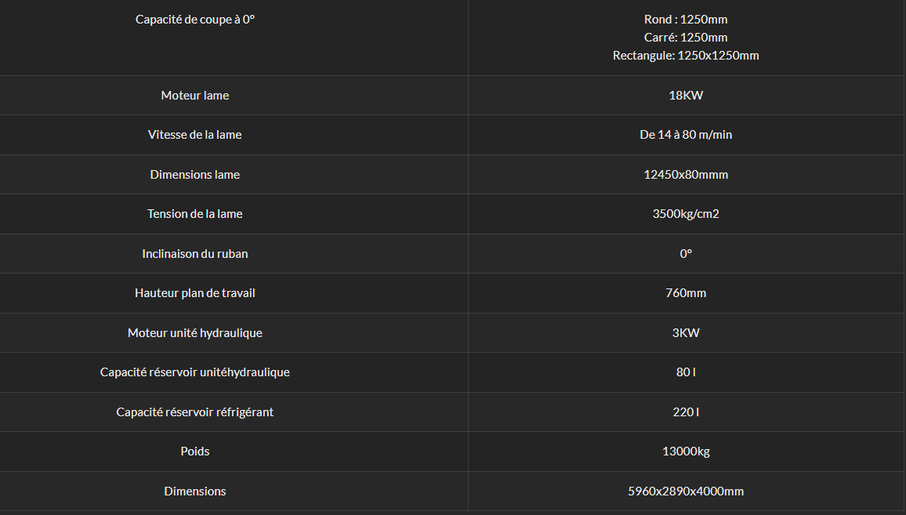Select the 220 l coolant capacity value
This screenshot has width=906, height=515.
[x=685, y=412]
